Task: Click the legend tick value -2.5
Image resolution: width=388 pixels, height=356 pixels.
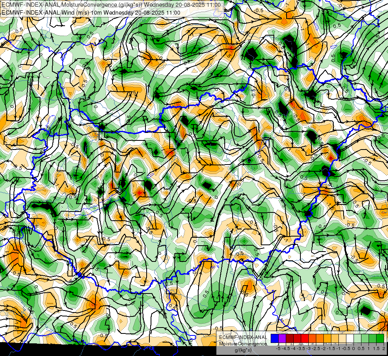Action: pyautogui.click(x=316, y=348)
